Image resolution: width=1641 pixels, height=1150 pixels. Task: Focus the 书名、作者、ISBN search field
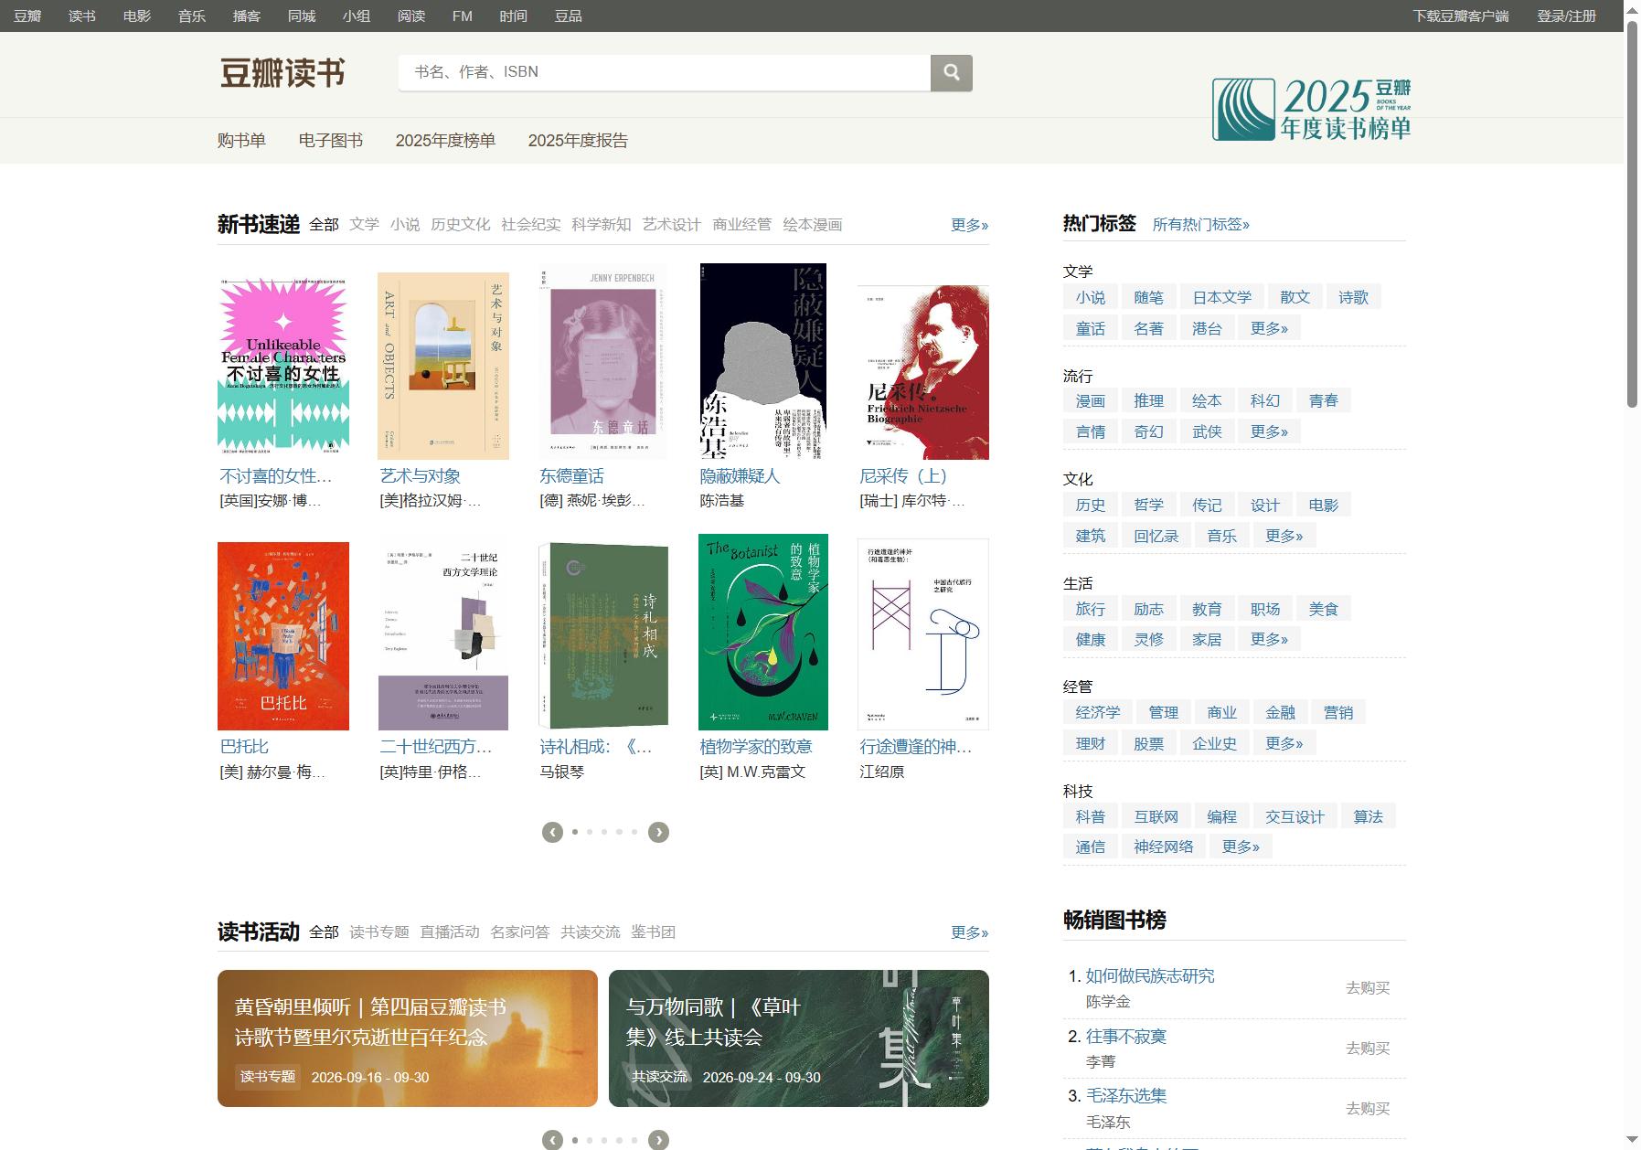pyautogui.click(x=665, y=72)
